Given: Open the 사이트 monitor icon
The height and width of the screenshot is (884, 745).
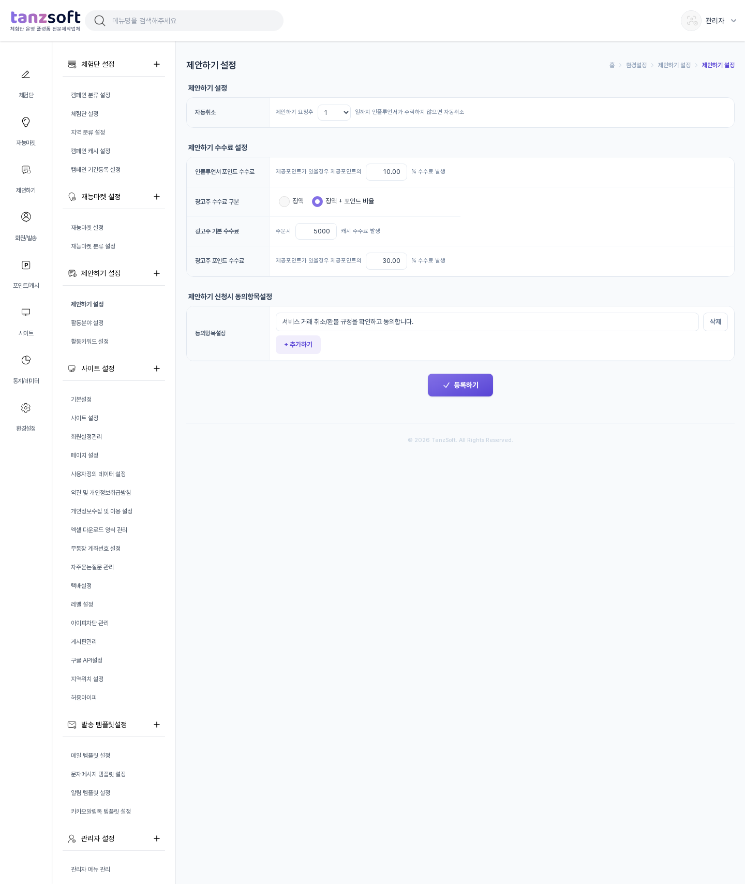Looking at the screenshot, I should click(x=26, y=313).
